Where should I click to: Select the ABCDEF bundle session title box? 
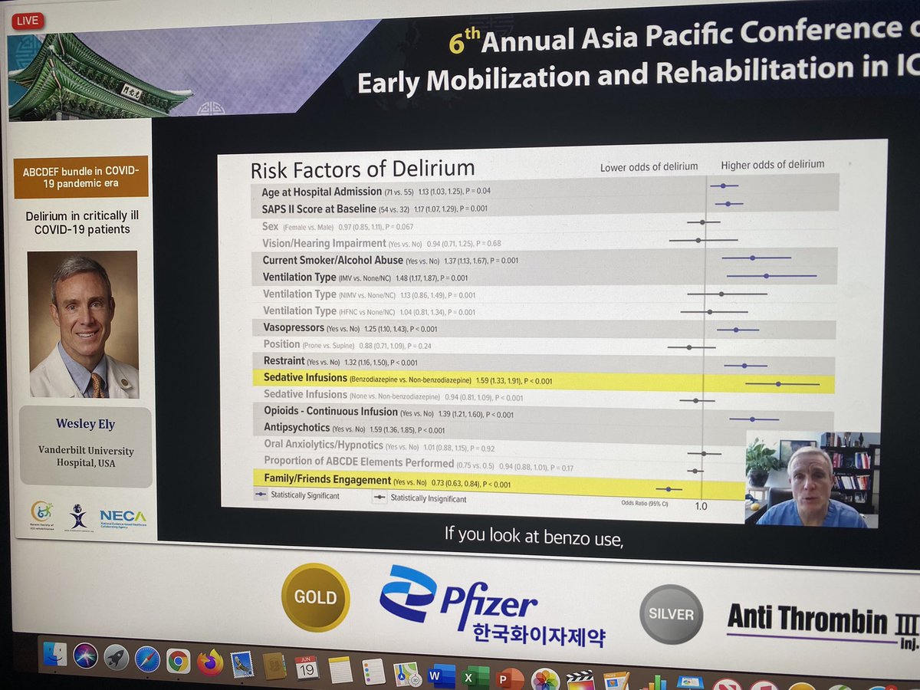(80, 176)
